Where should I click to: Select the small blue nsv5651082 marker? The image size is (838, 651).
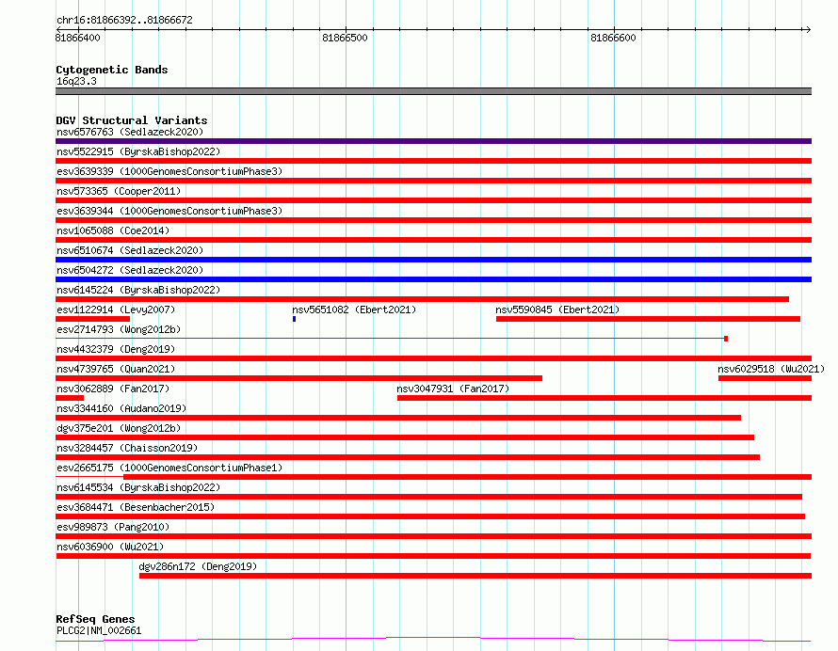coord(294,319)
